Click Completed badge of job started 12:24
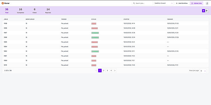Viewport: 211px width, 105px height. tap(95, 37)
